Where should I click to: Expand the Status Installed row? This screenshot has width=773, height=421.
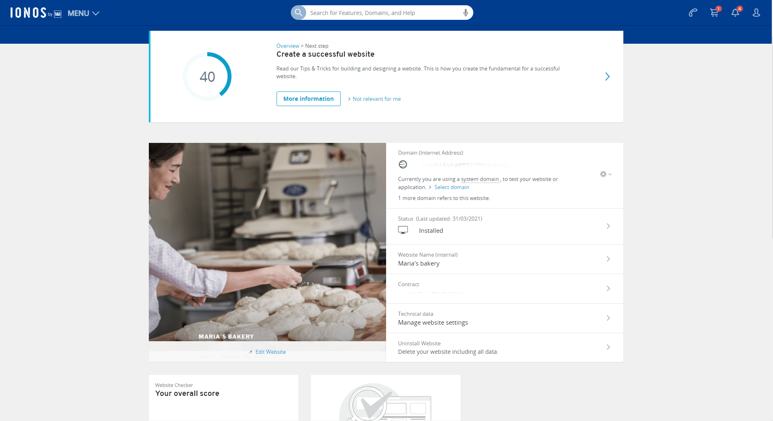(608, 226)
